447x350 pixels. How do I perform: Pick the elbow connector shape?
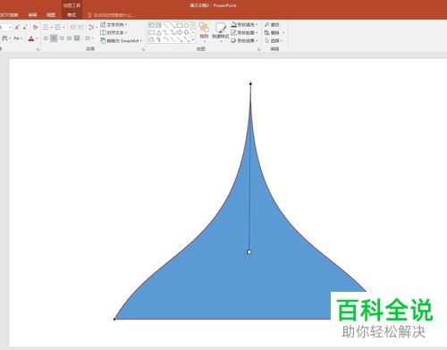[x=165, y=32]
